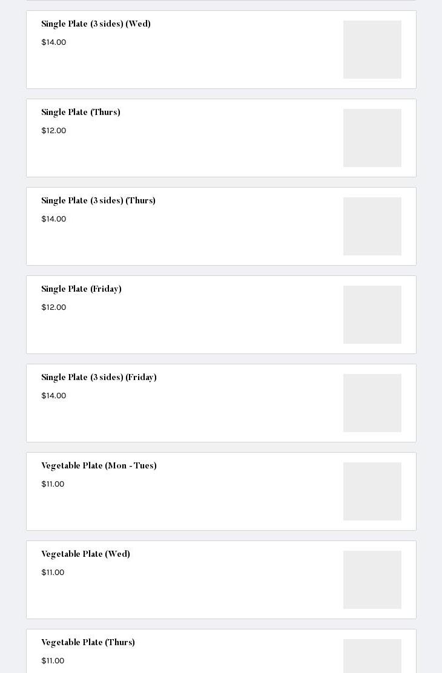442x673 pixels.
Task: Click $11.00 price under Vegetable Plate (Wed)
Action: coord(53,573)
